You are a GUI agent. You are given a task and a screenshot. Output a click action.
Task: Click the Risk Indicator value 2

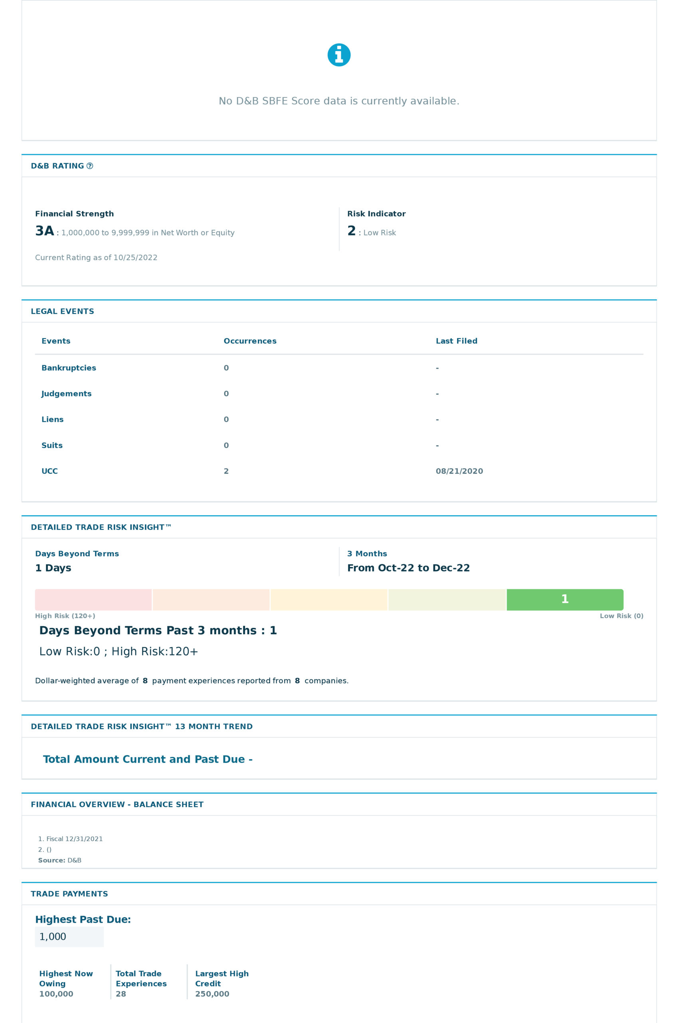(351, 231)
